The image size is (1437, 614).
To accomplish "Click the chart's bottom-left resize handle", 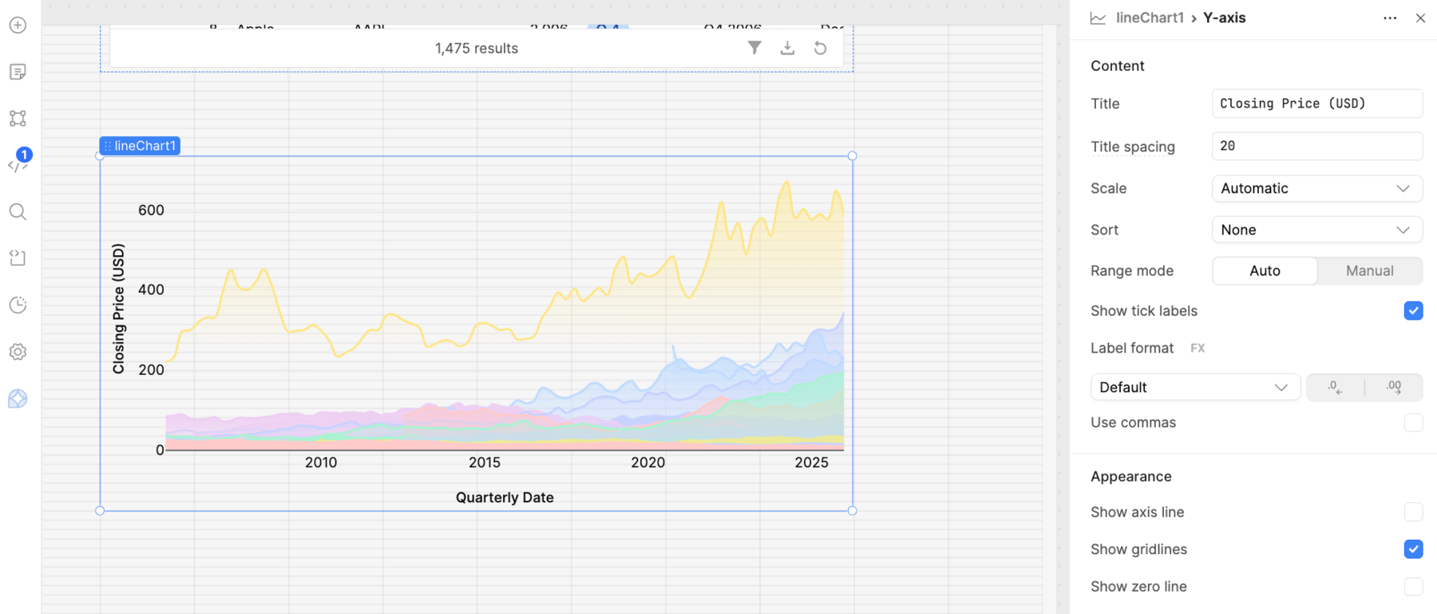I will pyautogui.click(x=100, y=510).
